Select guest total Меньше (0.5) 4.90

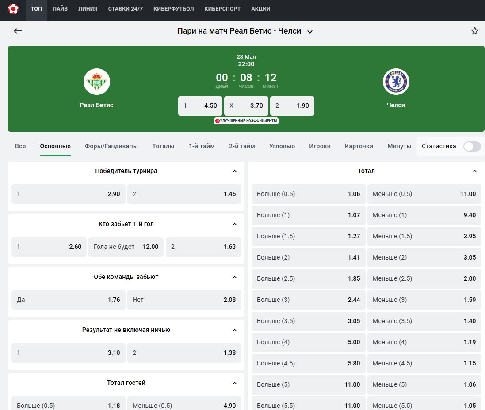point(184,403)
